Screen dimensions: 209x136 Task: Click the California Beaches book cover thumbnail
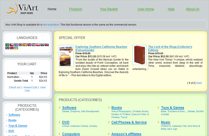(x=66, y=56)
